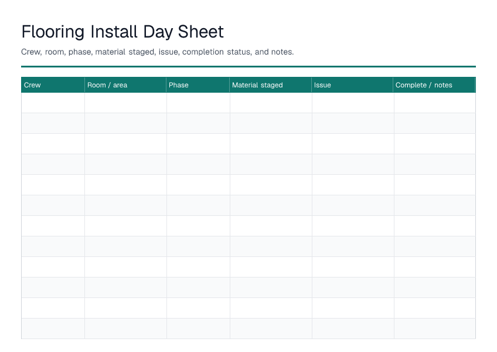This screenshot has height=352, width=497.
Task: Click the Crew column header
Action: (x=53, y=84)
